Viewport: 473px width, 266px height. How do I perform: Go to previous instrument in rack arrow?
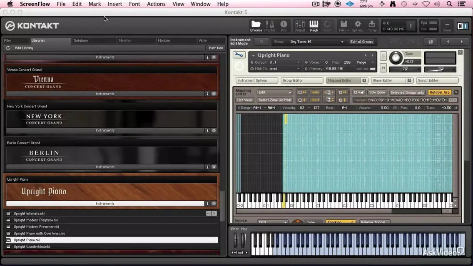pyautogui.click(x=448, y=42)
